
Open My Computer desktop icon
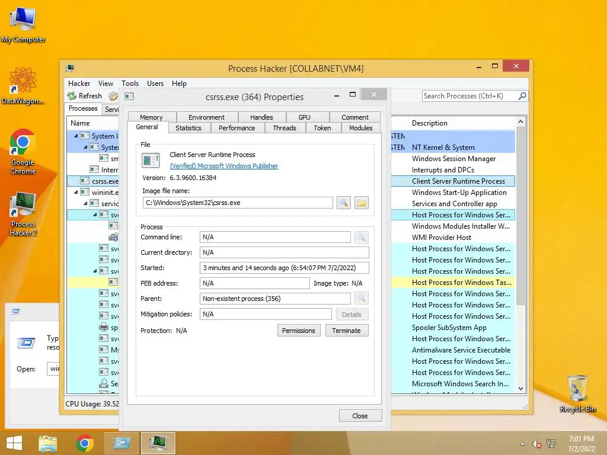(x=23, y=25)
